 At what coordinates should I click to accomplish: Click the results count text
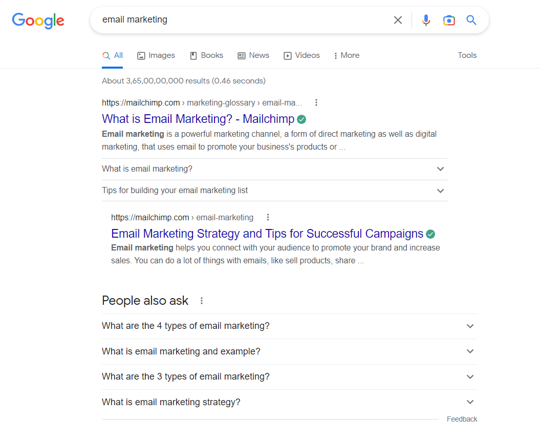(x=184, y=80)
